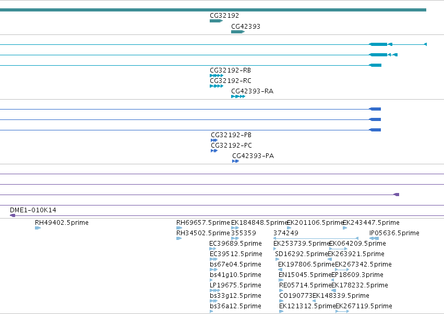Click the EK148339.5prime EST label
444x314 pixels.
[x=341, y=296]
